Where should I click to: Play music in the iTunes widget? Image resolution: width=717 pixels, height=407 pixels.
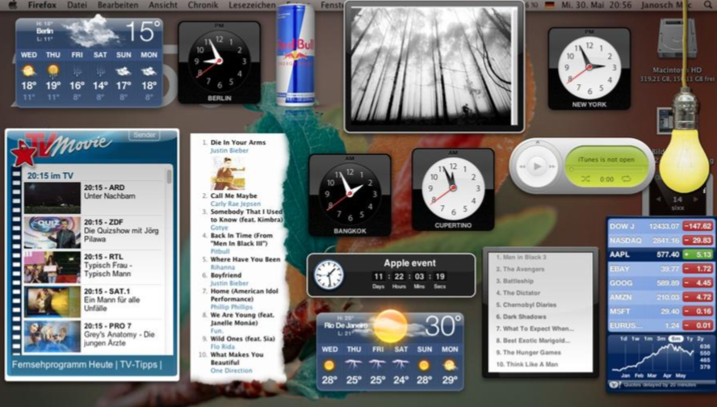pyautogui.click(x=537, y=166)
